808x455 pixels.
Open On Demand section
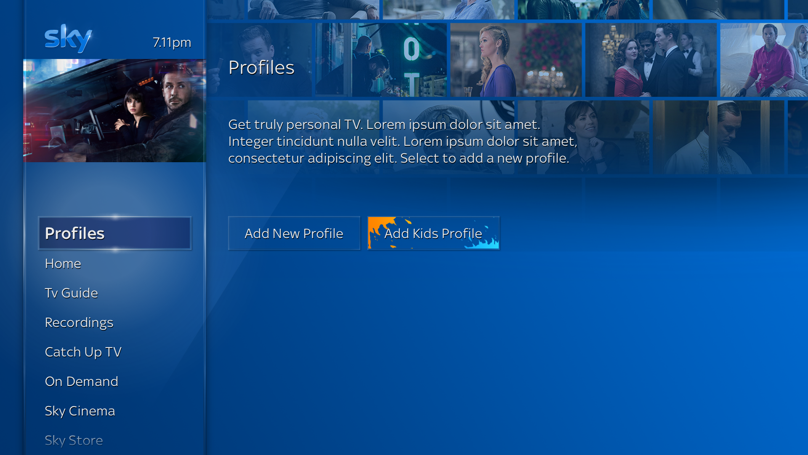(x=81, y=382)
